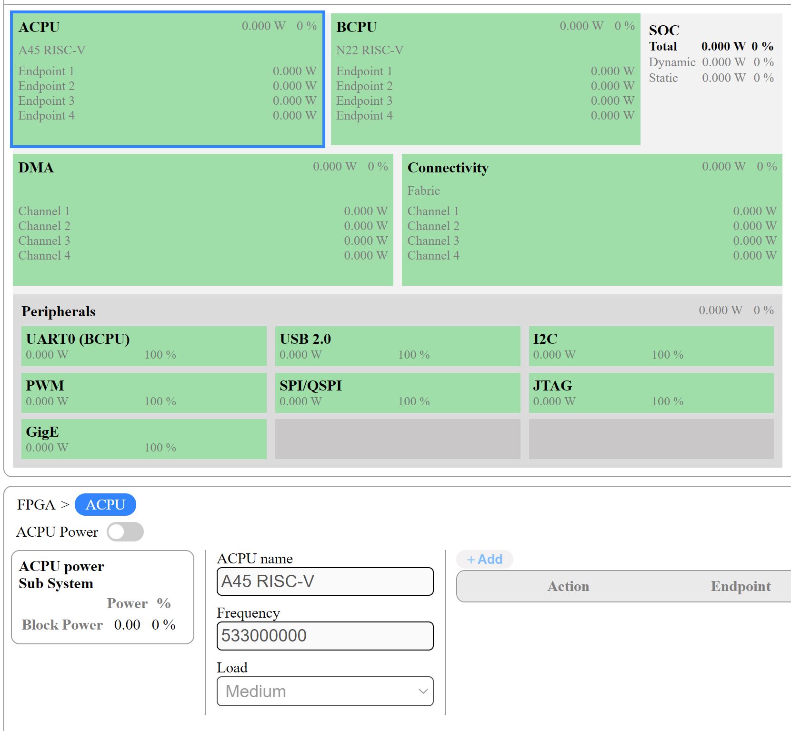Screen dimensions: 791x731
Task: Click the SOC total power summary
Action: (x=711, y=46)
